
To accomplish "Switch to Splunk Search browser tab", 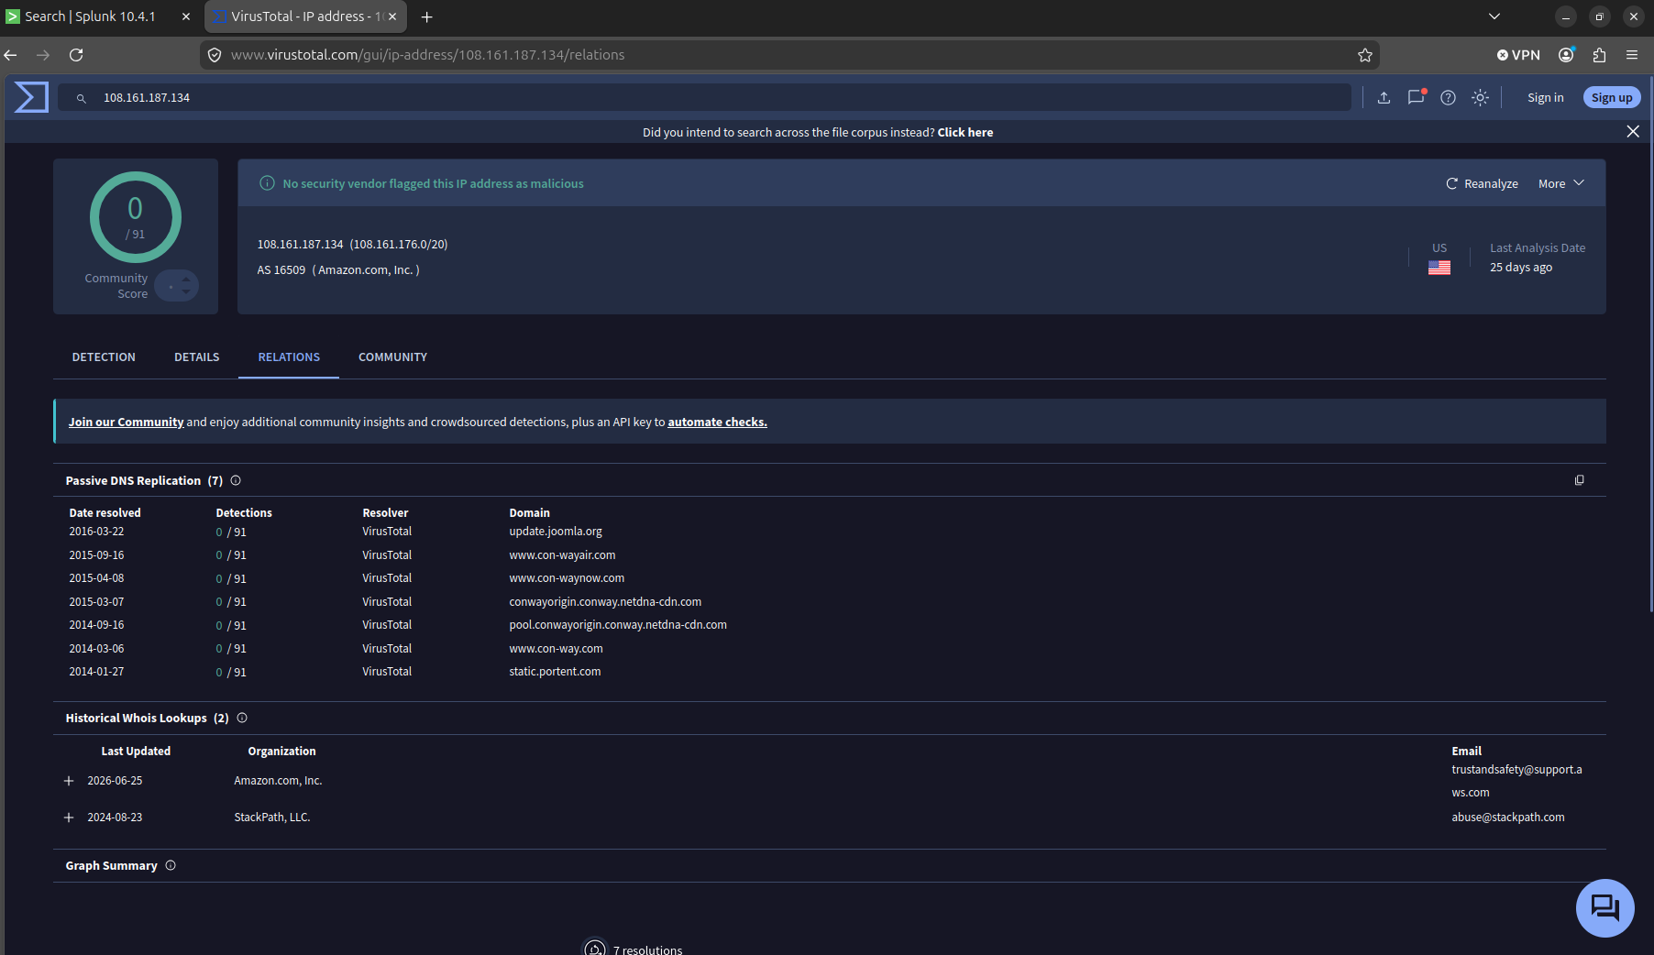I will click(92, 16).
